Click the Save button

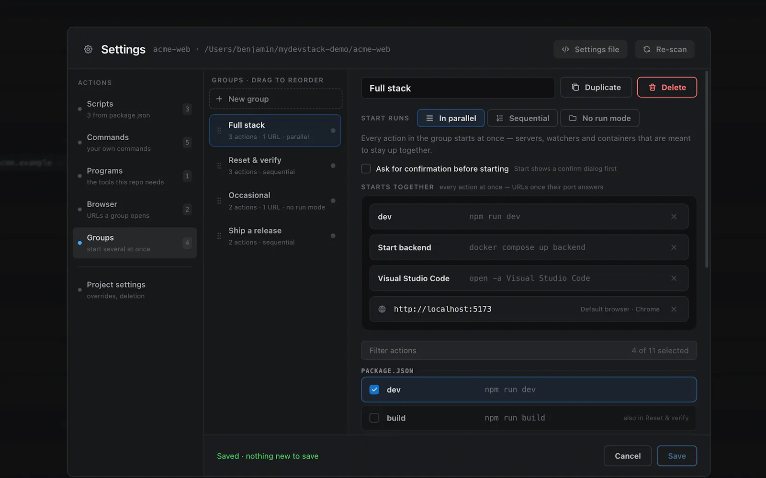click(x=677, y=456)
